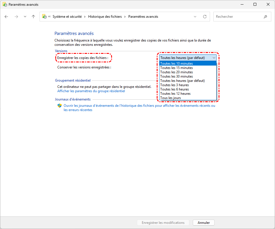This screenshot has width=275, height=229.
Task: Refresh the address bar view
Action: click(205, 17)
